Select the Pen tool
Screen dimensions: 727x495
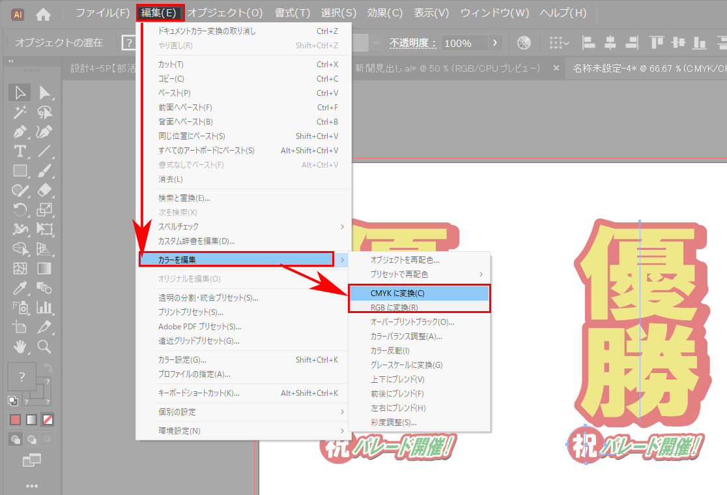[x=20, y=132]
